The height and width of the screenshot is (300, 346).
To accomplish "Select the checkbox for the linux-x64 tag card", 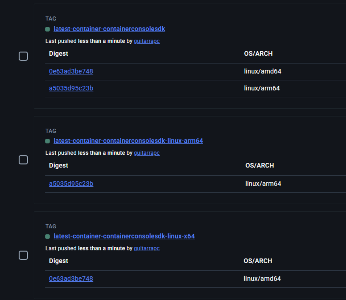I will [x=23, y=255].
